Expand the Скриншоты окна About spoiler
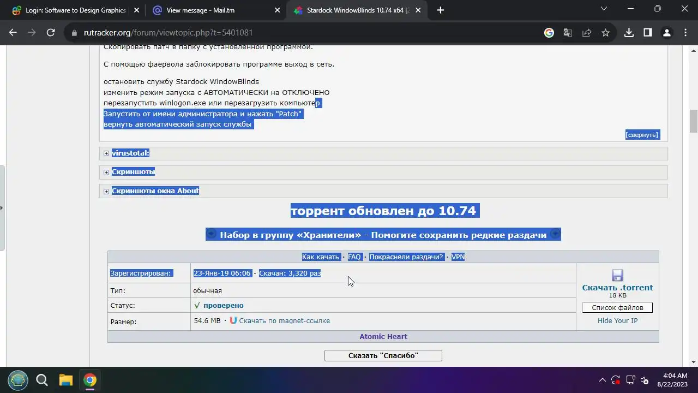 (x=155, y=190)
